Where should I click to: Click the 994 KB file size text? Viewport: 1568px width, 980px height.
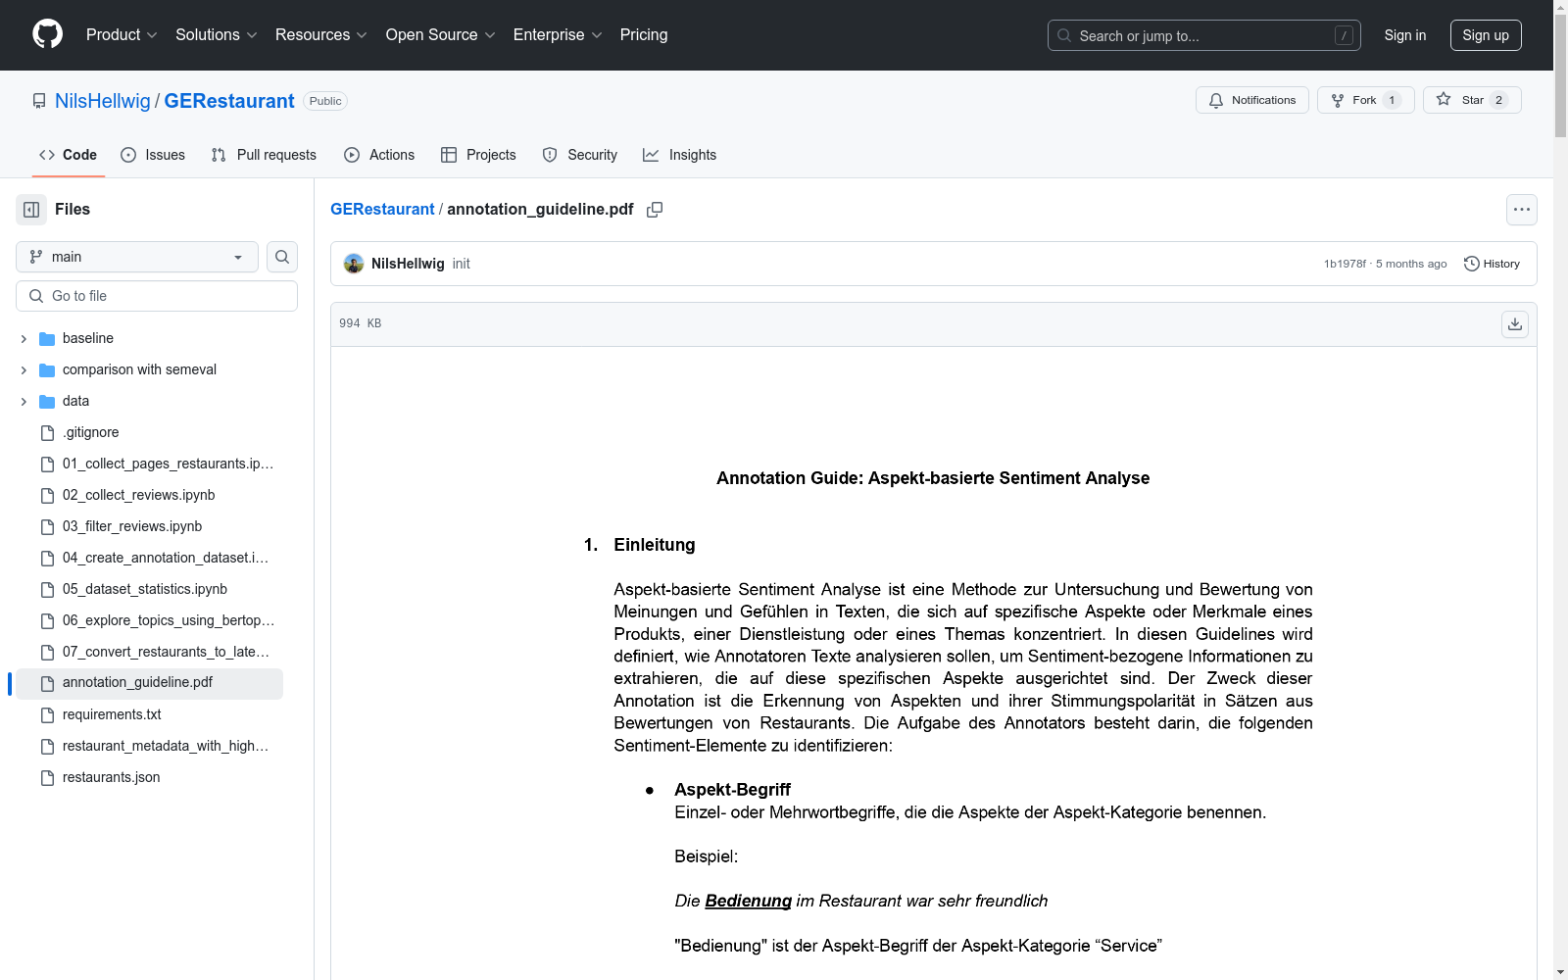click(x=361, y=323)
